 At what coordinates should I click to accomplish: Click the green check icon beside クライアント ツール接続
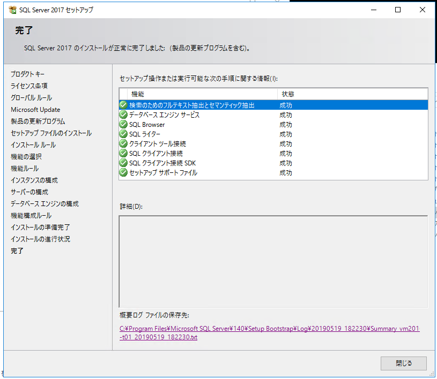point(123,143)
